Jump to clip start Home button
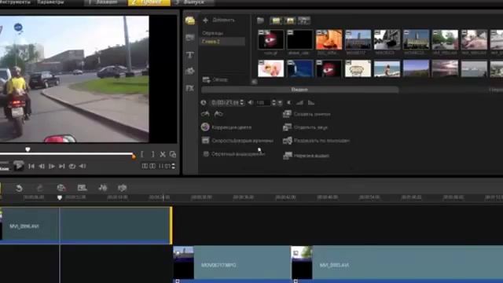This screenshot has width=503, height=283. click(31, 166)
